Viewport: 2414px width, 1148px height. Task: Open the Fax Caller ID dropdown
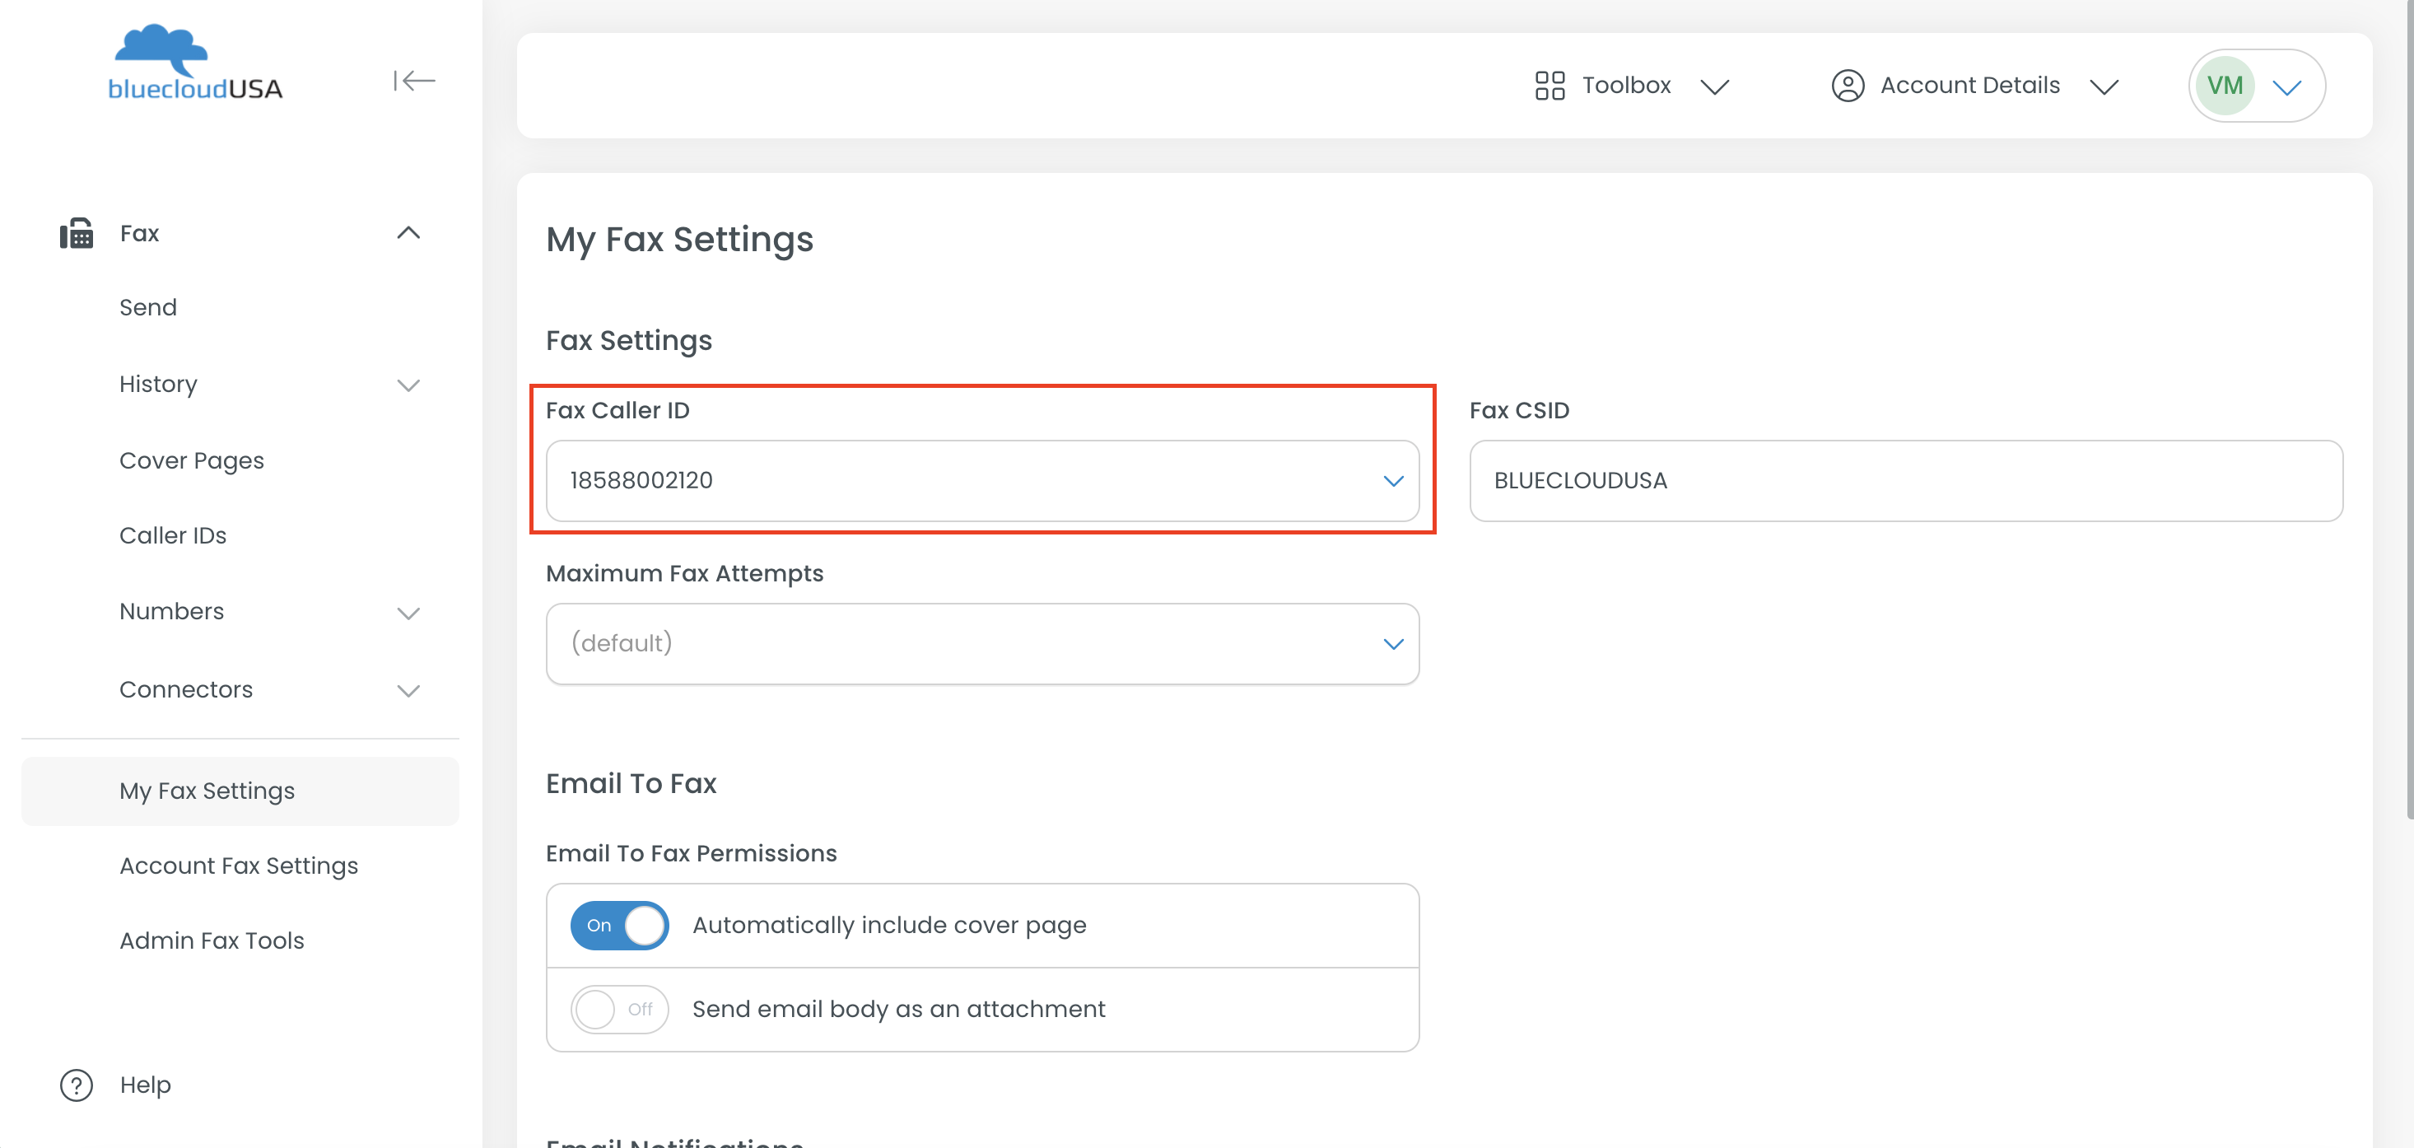(x=981, y=481)
